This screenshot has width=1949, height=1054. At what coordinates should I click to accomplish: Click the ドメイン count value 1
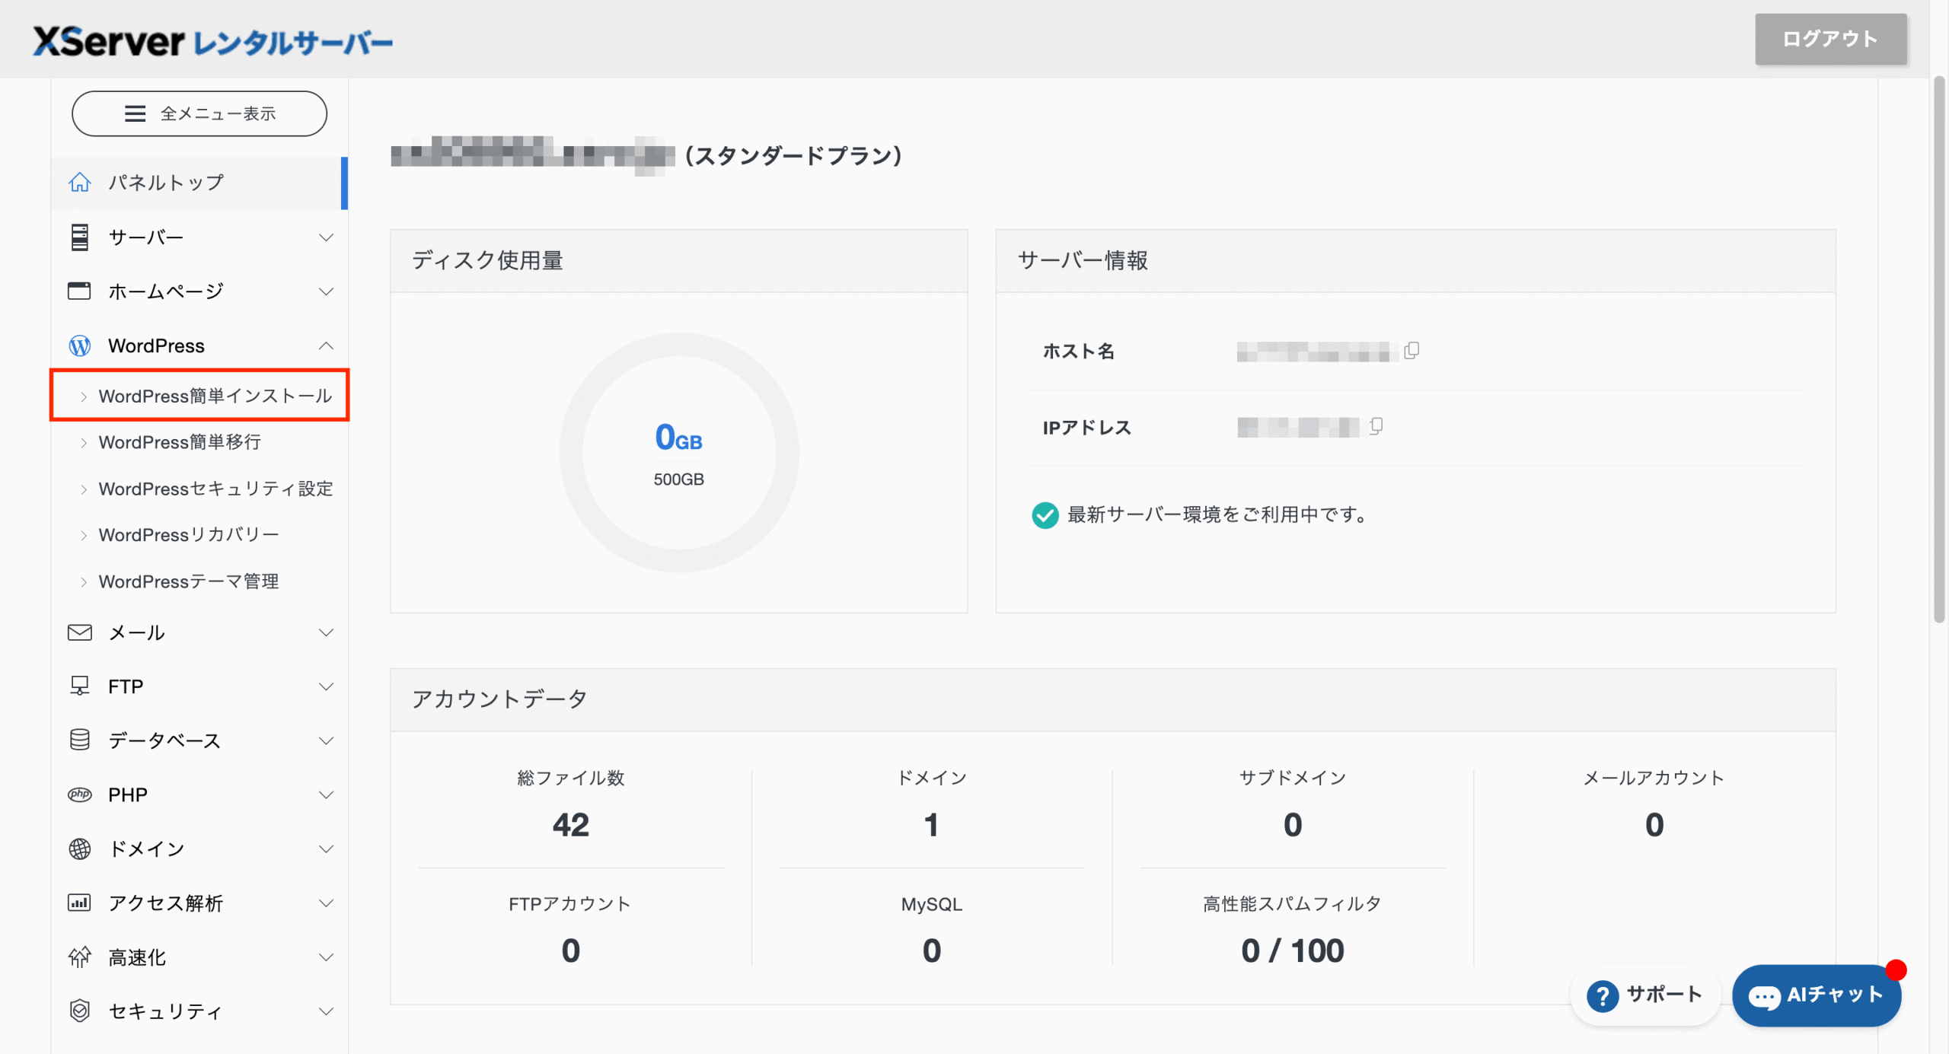pos(931,825)
